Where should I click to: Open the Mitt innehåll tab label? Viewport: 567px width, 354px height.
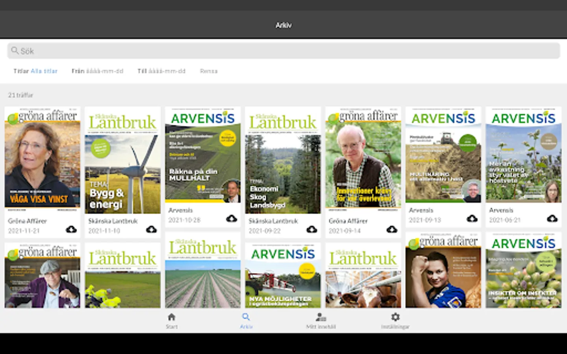[321, 326]
